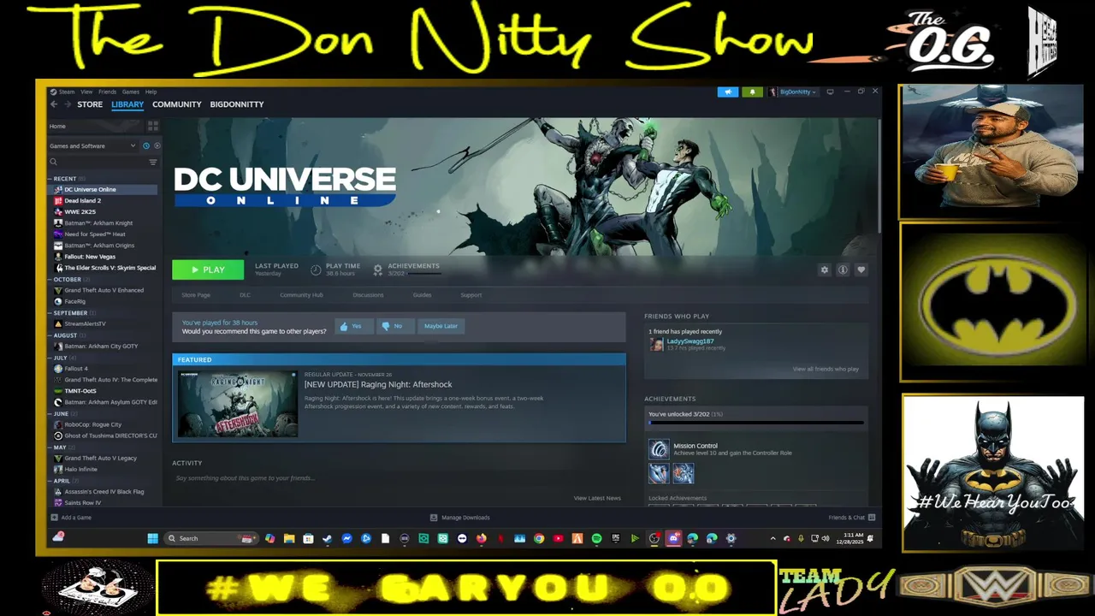Collapse the June category

click(60, 414)
